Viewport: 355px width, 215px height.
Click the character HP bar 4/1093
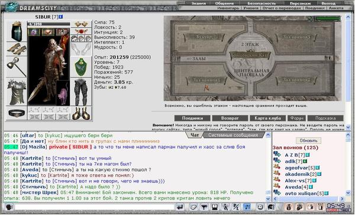[49, 24]
